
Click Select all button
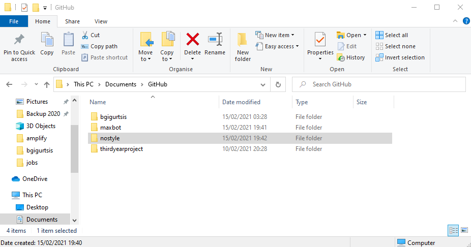coord(392,35)
